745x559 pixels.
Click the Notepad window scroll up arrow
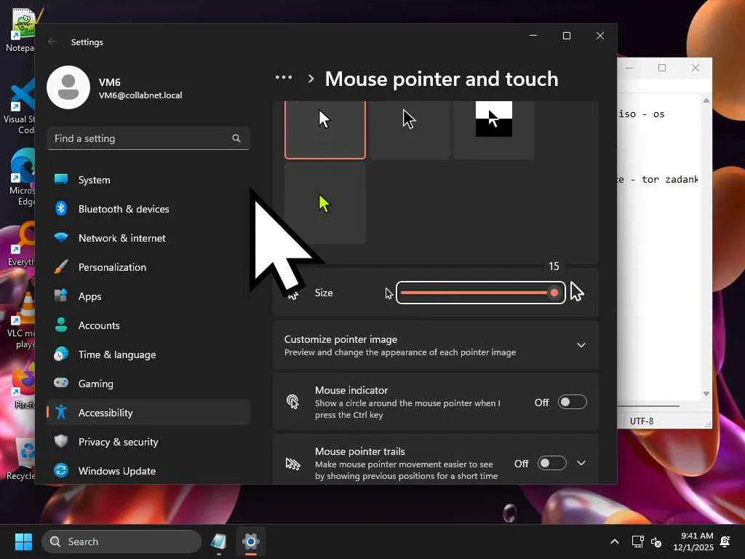click(x=706, y=100)
